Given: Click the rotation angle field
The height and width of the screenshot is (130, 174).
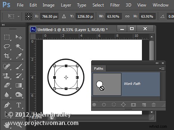Looking at the screenshot, I should tap(170, 16).
